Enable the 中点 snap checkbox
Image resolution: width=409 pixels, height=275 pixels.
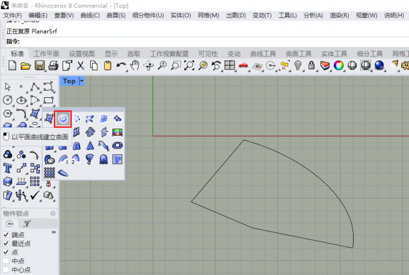(6, 261)
